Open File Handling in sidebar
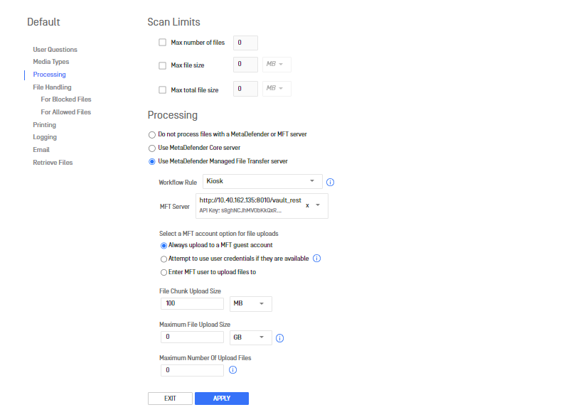 (52, 87)
